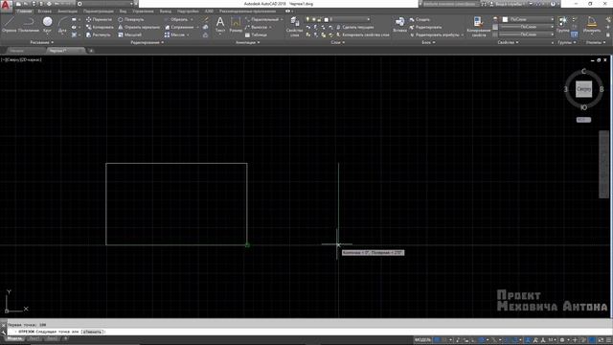The width and height of the screenshot is (613, 345).
Task: Open the Вывод ribbon tab
Action: tap(166, 11)
